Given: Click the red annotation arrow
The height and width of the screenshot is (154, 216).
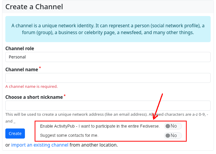Looking at the screenshot, I should pos(158,107).
